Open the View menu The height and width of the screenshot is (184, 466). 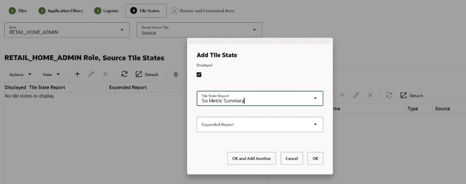[51, 75]
